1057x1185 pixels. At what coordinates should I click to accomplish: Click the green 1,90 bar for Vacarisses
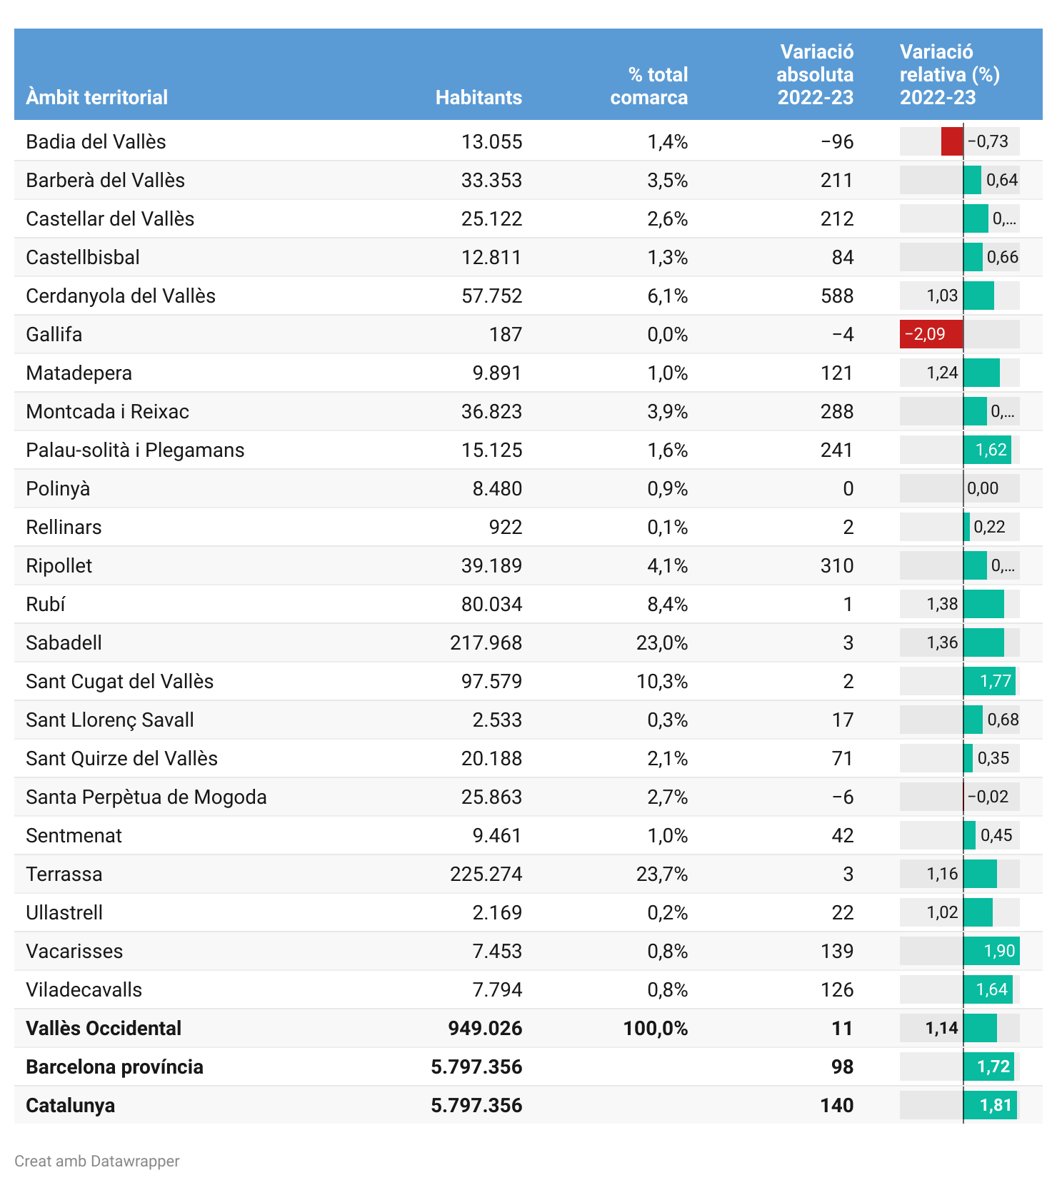(x=991, y=951)
